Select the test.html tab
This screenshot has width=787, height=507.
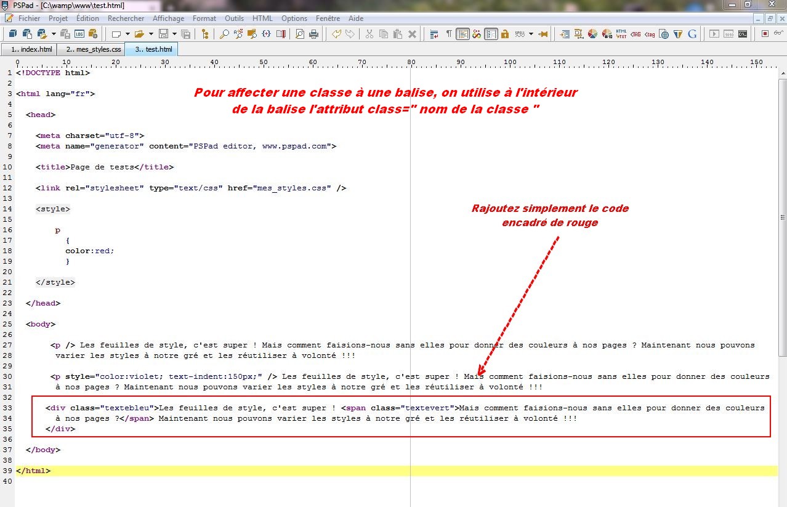pos(151,48)
